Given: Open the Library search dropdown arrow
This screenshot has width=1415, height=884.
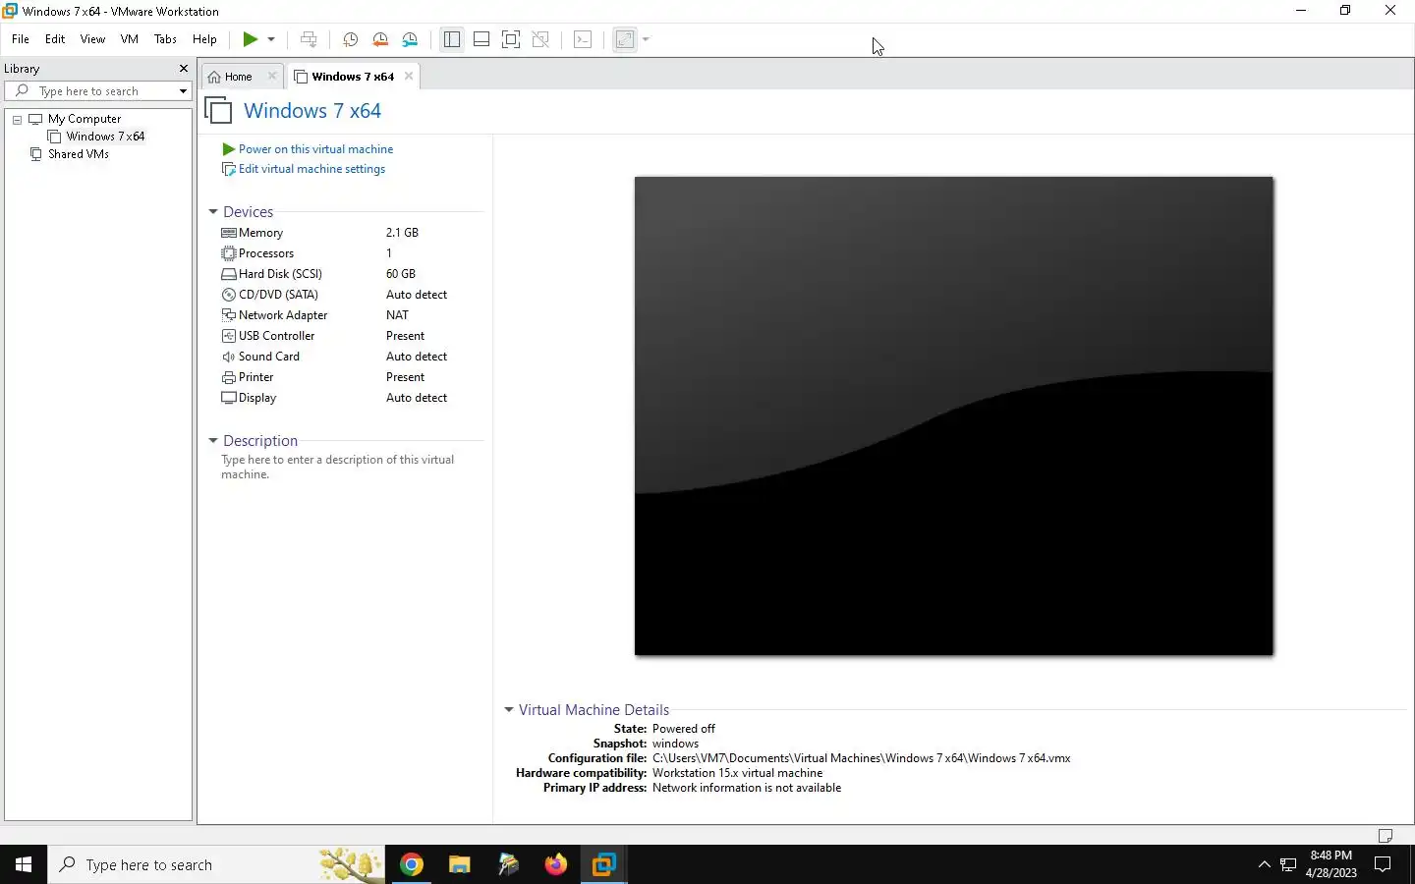Looking at the screenshot, I should point(183,91).
